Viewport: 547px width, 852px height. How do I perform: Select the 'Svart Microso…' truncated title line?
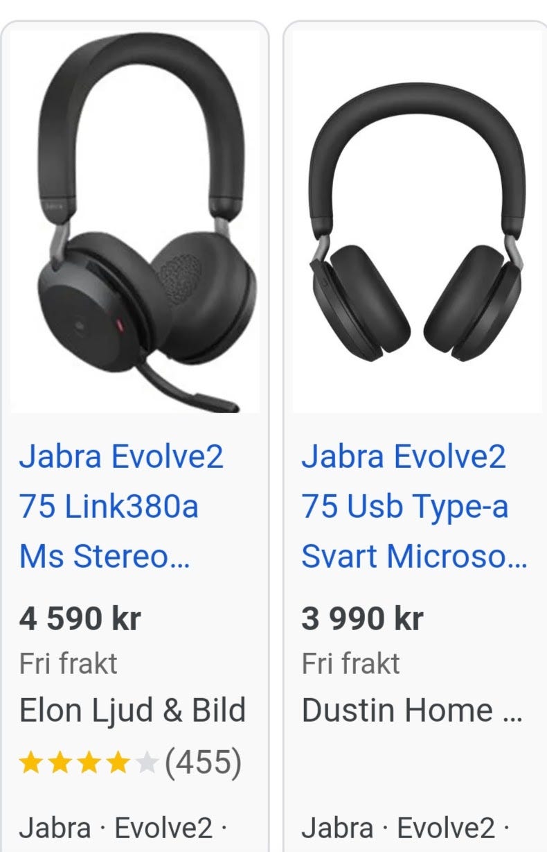tap(414, 557)
